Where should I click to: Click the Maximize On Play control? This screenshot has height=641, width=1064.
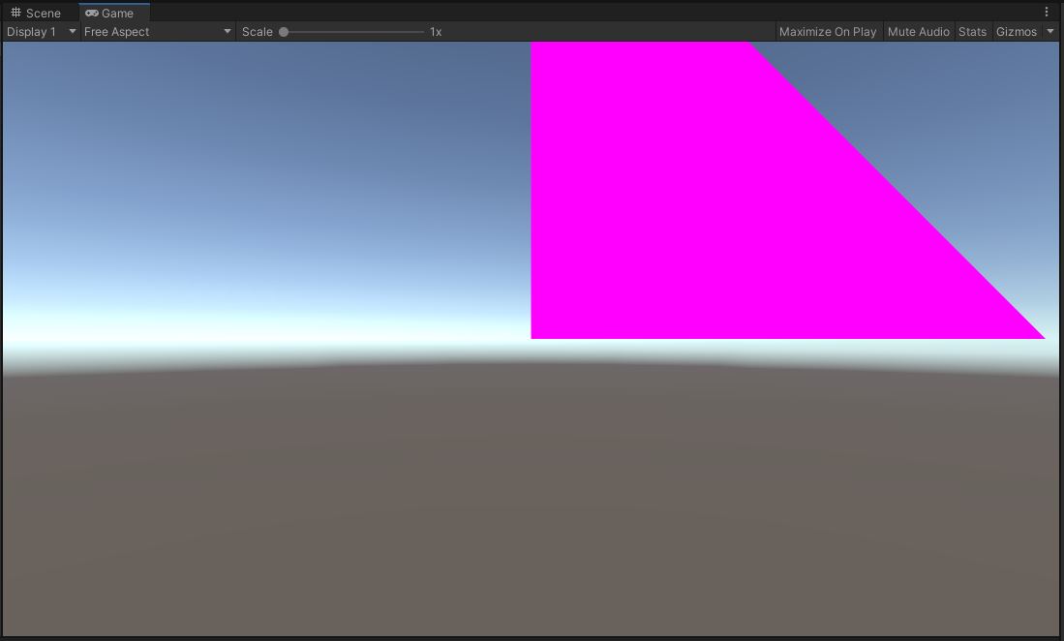(x=828, y=31)
